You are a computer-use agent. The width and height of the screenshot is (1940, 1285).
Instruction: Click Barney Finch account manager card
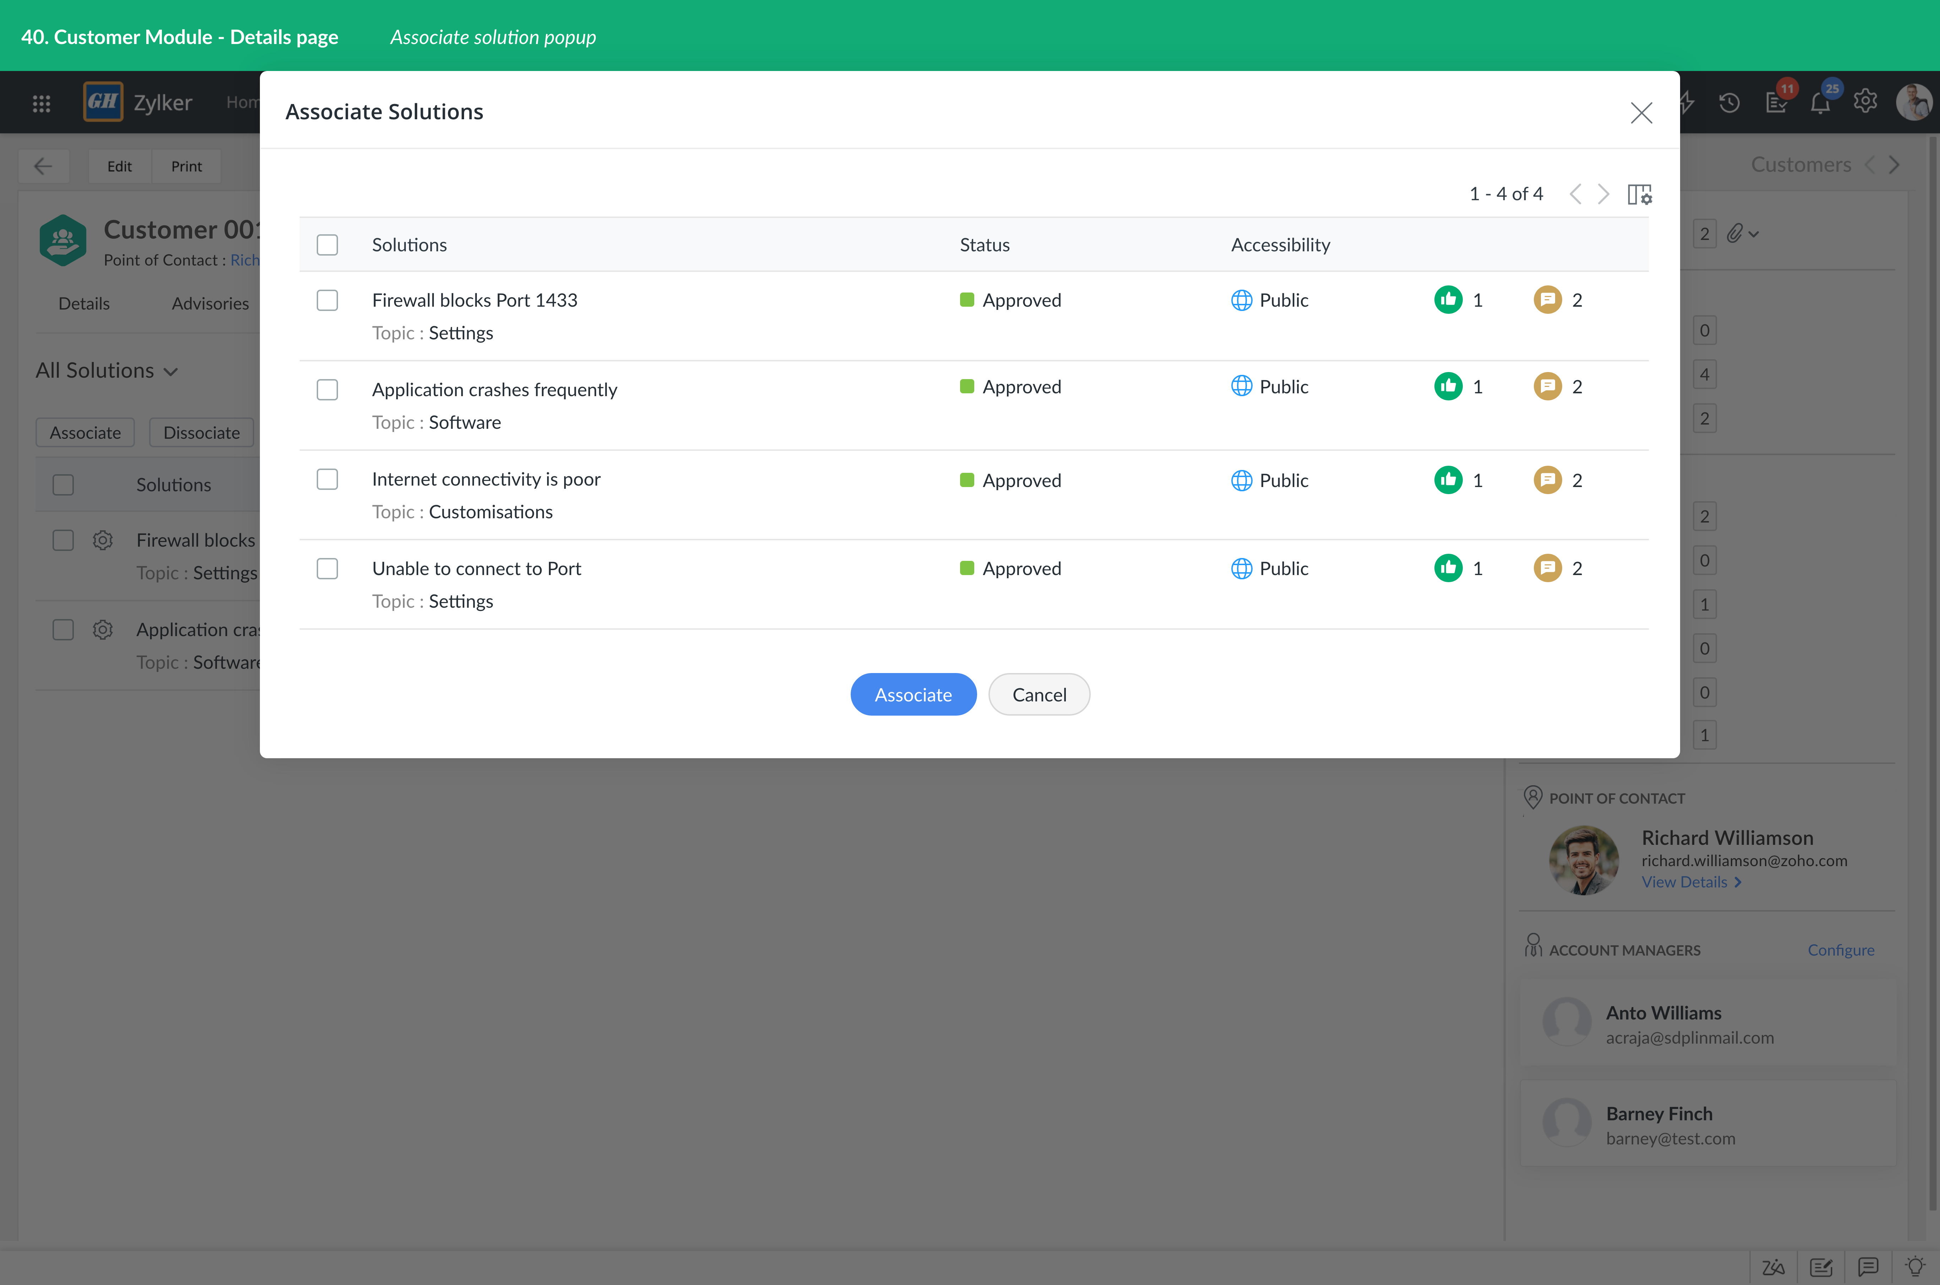pos(1708,1123)
